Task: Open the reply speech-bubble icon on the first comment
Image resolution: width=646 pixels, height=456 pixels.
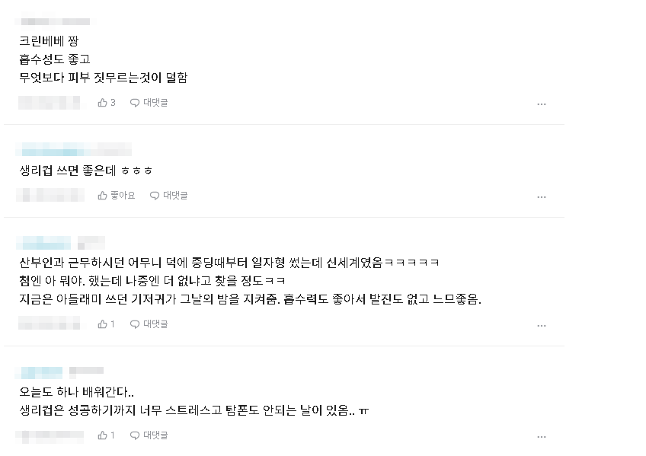Action: 135,104
